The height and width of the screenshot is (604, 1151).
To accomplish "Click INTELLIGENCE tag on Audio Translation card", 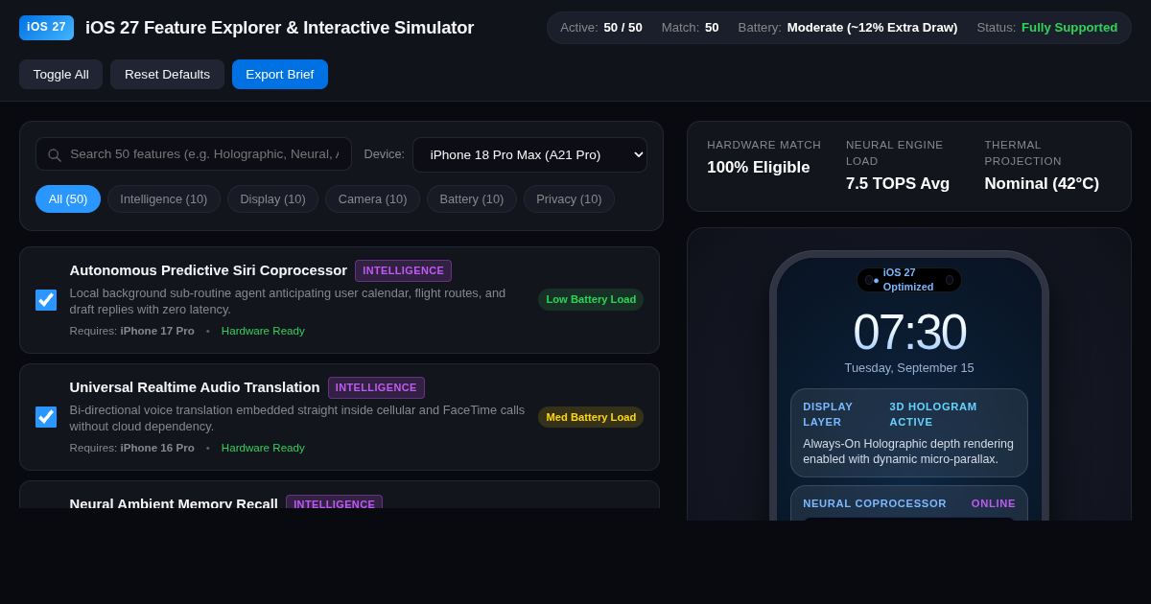I will point(376,387).
